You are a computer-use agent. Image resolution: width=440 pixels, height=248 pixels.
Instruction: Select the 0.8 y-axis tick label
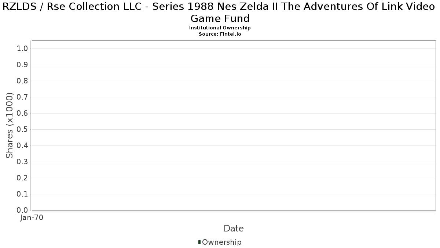click(x=22, y=81)
